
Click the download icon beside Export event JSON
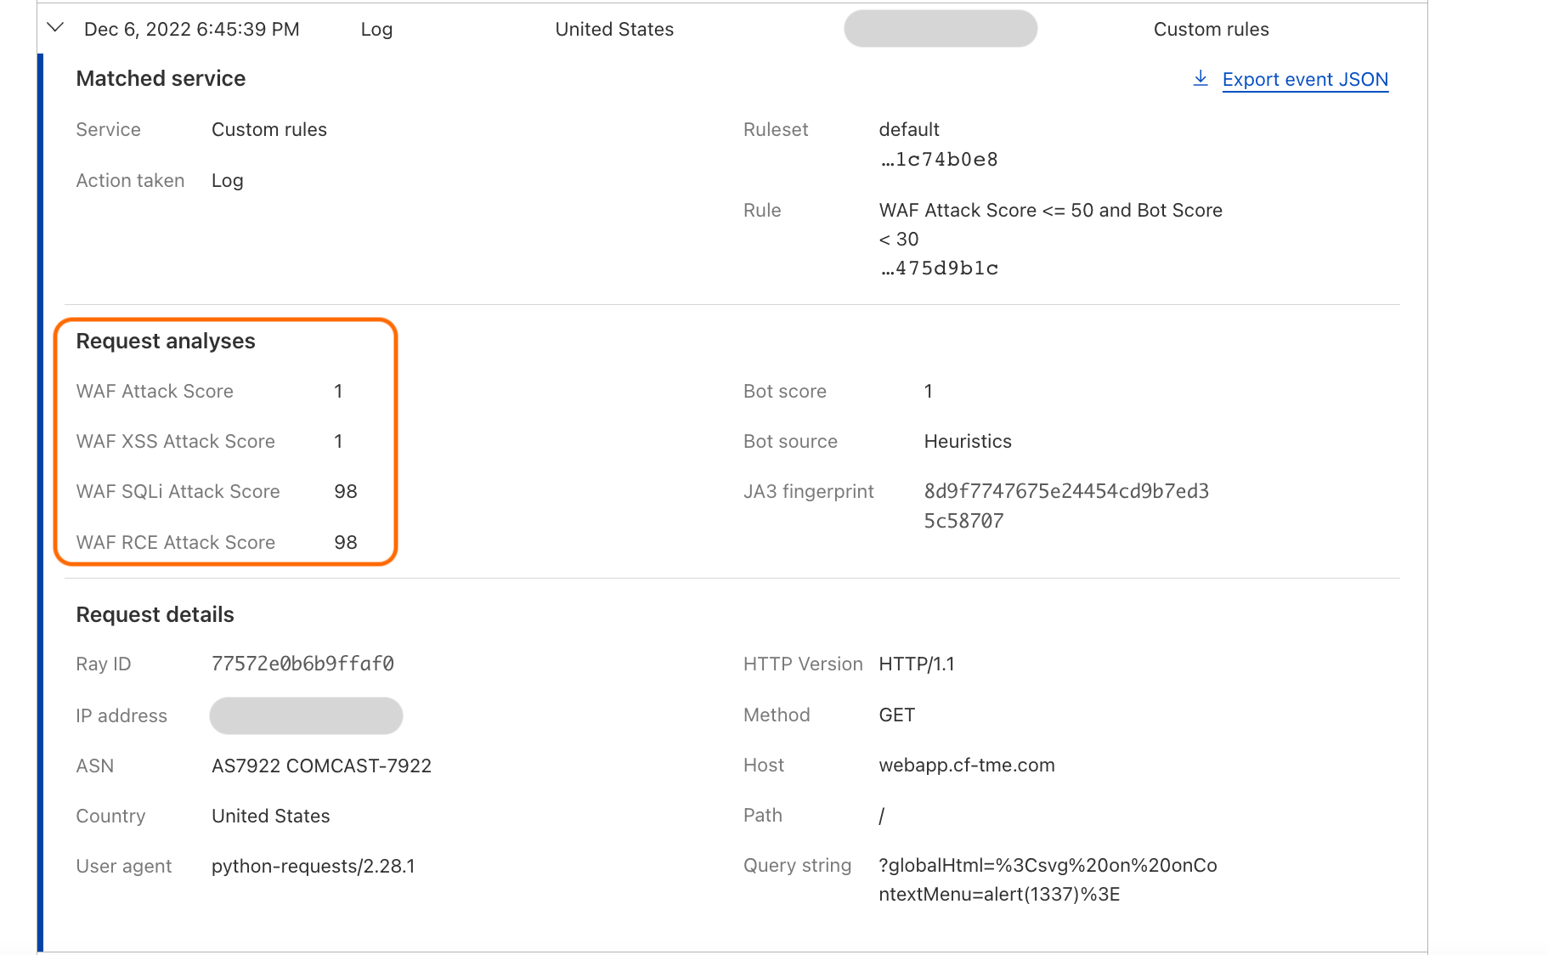point(1201,78)
